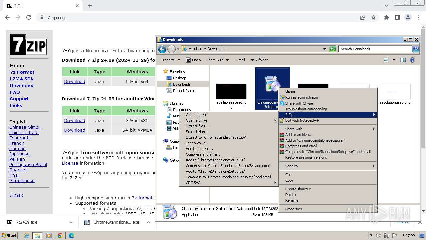Choose Open in the context menu

(328, 91)
